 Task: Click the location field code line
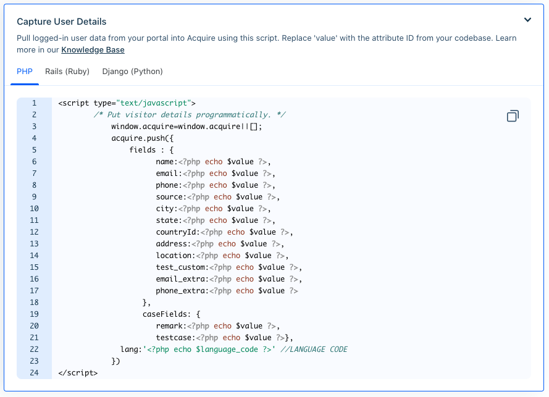tap(222, 255)
